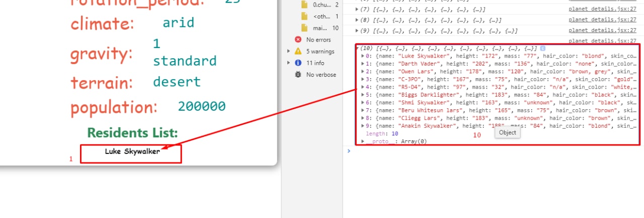The image size is (644, 218).
Task: Click Luke Skywalker in Residents List
Action: tap(132, 151)
